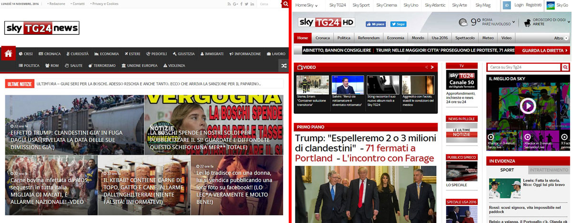Image resolution: width=572 pixels, height=223 pixels.
Task: Open the Trump Espelleremo headline
Action: (x=365, y=148)
